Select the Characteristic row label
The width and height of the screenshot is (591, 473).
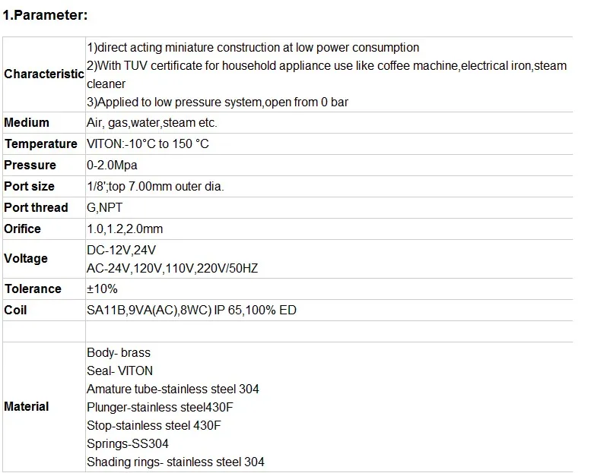[43, 74]
